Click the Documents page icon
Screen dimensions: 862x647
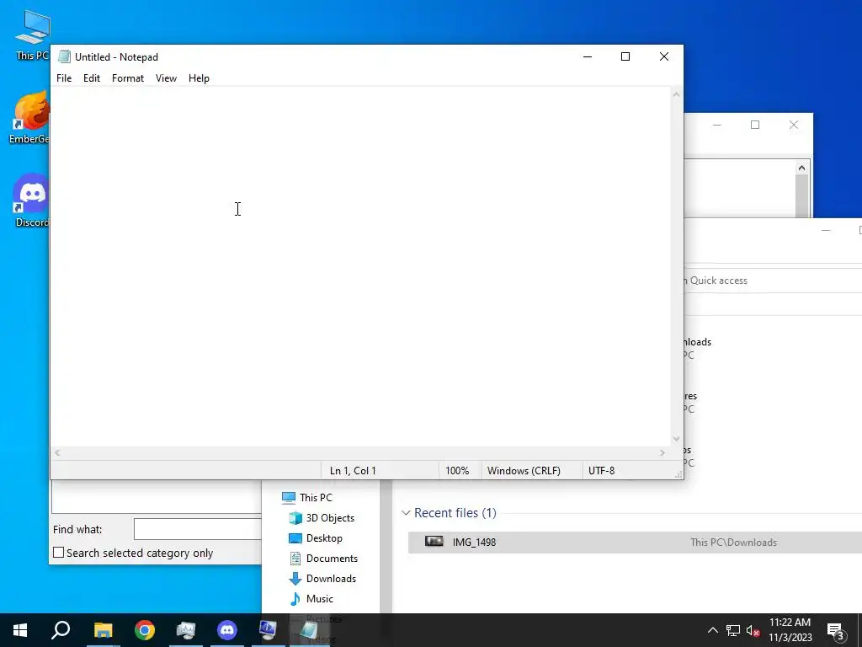tap(295, 559)
